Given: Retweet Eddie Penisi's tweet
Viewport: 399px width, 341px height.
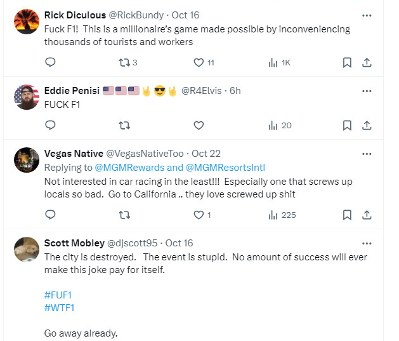Looking at the screenshot, I should coord(124,125).
